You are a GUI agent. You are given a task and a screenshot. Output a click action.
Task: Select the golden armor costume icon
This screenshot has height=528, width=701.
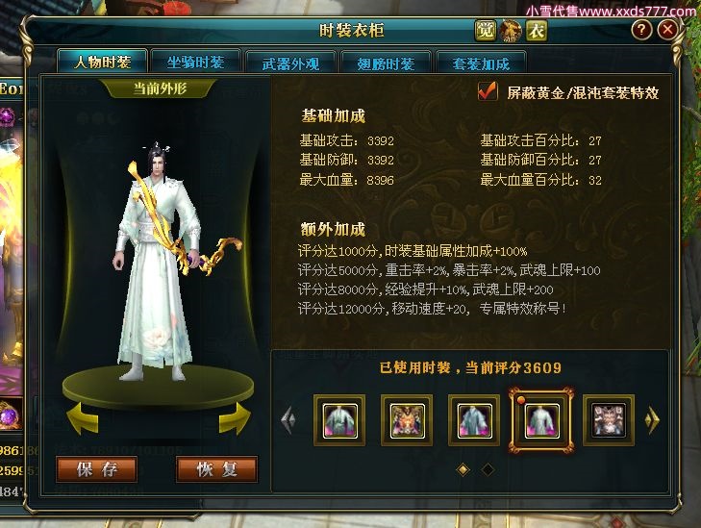[407, 420]
